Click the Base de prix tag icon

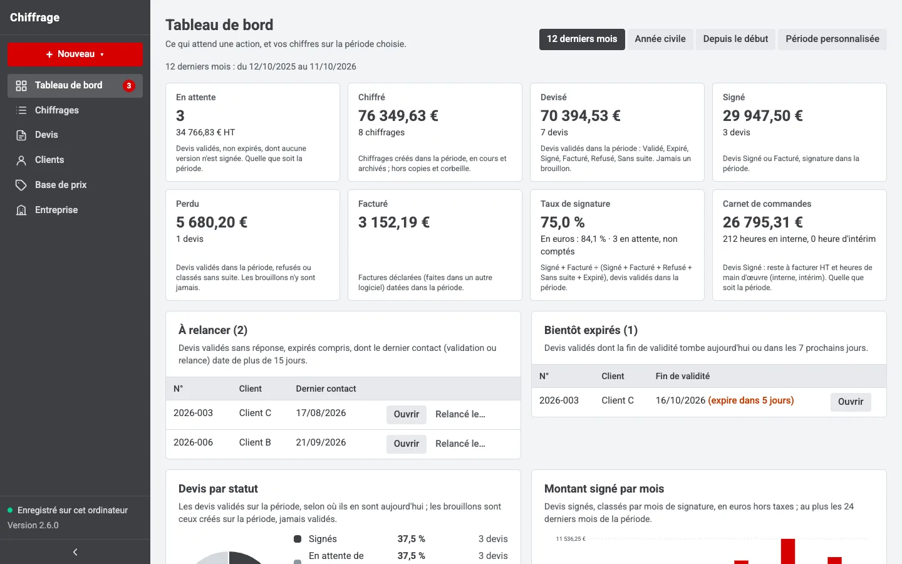coord(21,185)
